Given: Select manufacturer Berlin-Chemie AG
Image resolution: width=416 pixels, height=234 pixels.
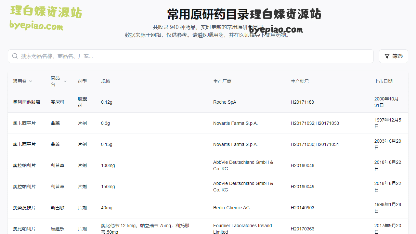Looking at the screenshot, I should [x=231, y=208].
